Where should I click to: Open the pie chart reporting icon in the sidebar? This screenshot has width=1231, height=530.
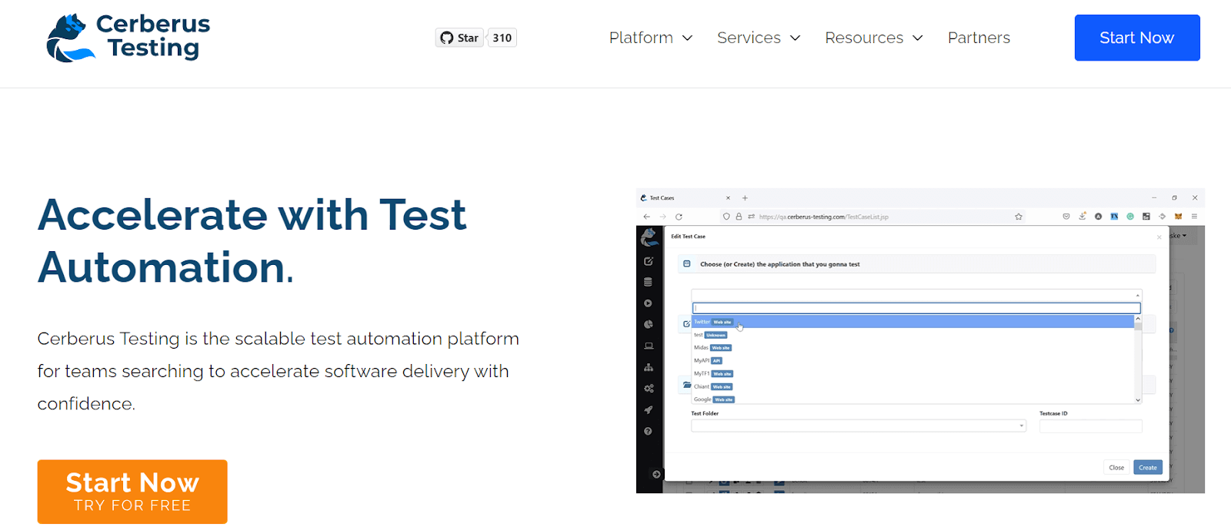point(649,325)
